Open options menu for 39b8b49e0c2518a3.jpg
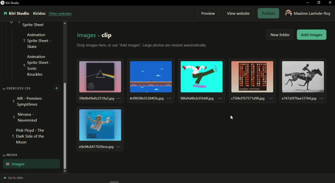This screenshot has width=335, height=183. click(118, 98)
